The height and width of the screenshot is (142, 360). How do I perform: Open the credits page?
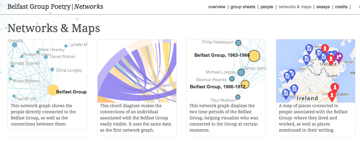pos(341,7)
